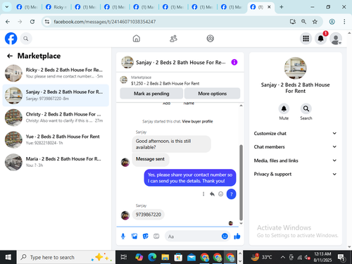Open Chrome three-dot menu
The width and height of the screenshot is (352, 264).
tap(344, 22)
